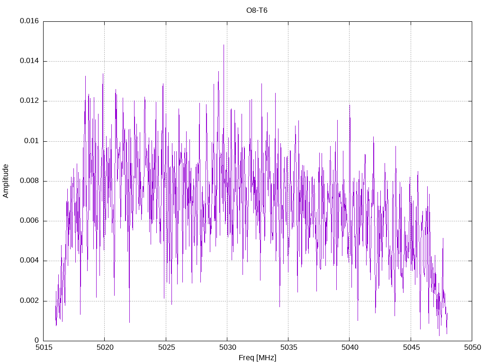Click the 0.006 y-axis tick label
The width and height of the screenshot is (485, 364).
point(29,221)
